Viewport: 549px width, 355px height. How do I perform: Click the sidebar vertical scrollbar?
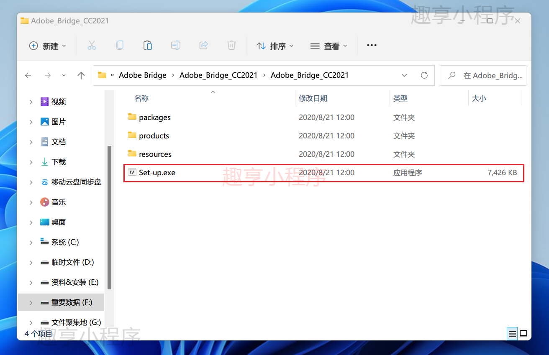click(x=109, y=217)
